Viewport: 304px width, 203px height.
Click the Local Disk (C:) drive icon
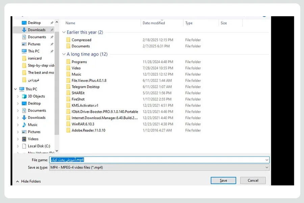tap(24, 146)
